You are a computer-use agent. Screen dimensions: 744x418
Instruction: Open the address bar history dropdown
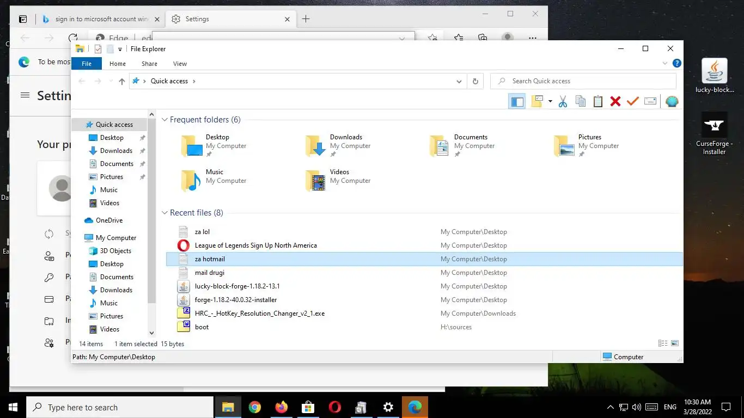459,81
